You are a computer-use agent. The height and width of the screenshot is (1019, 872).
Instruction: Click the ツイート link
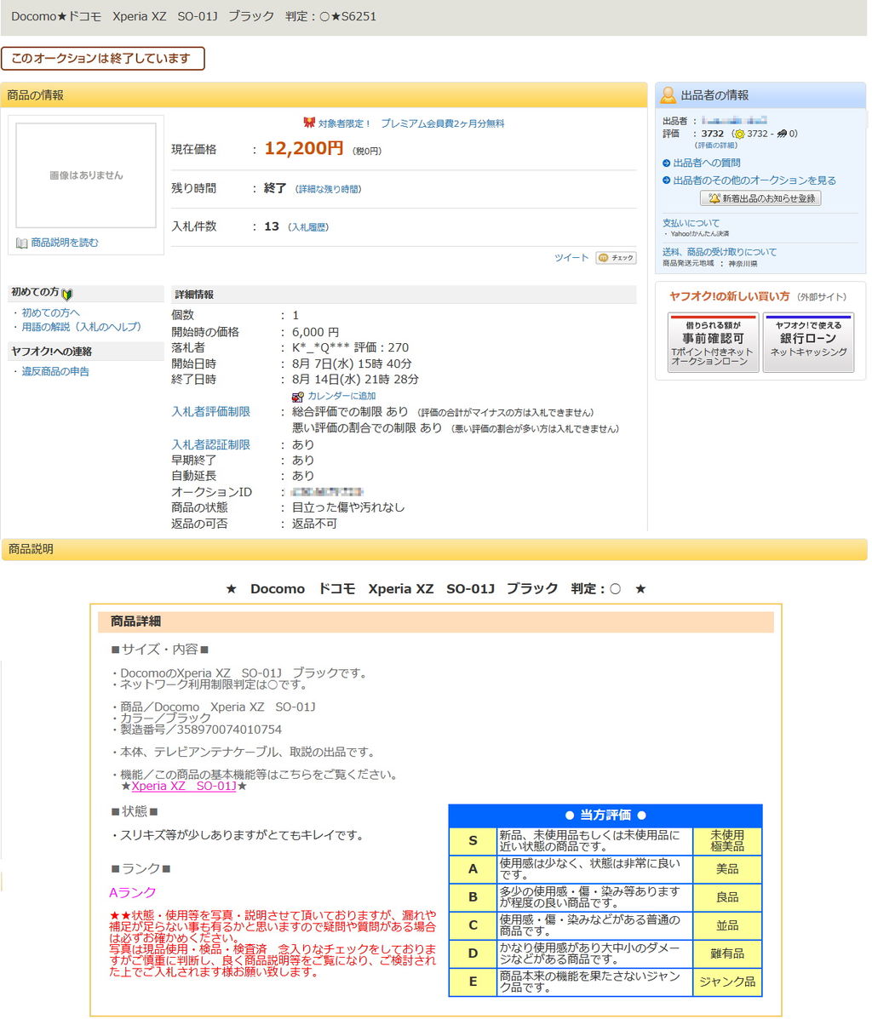tap(571, 258)
